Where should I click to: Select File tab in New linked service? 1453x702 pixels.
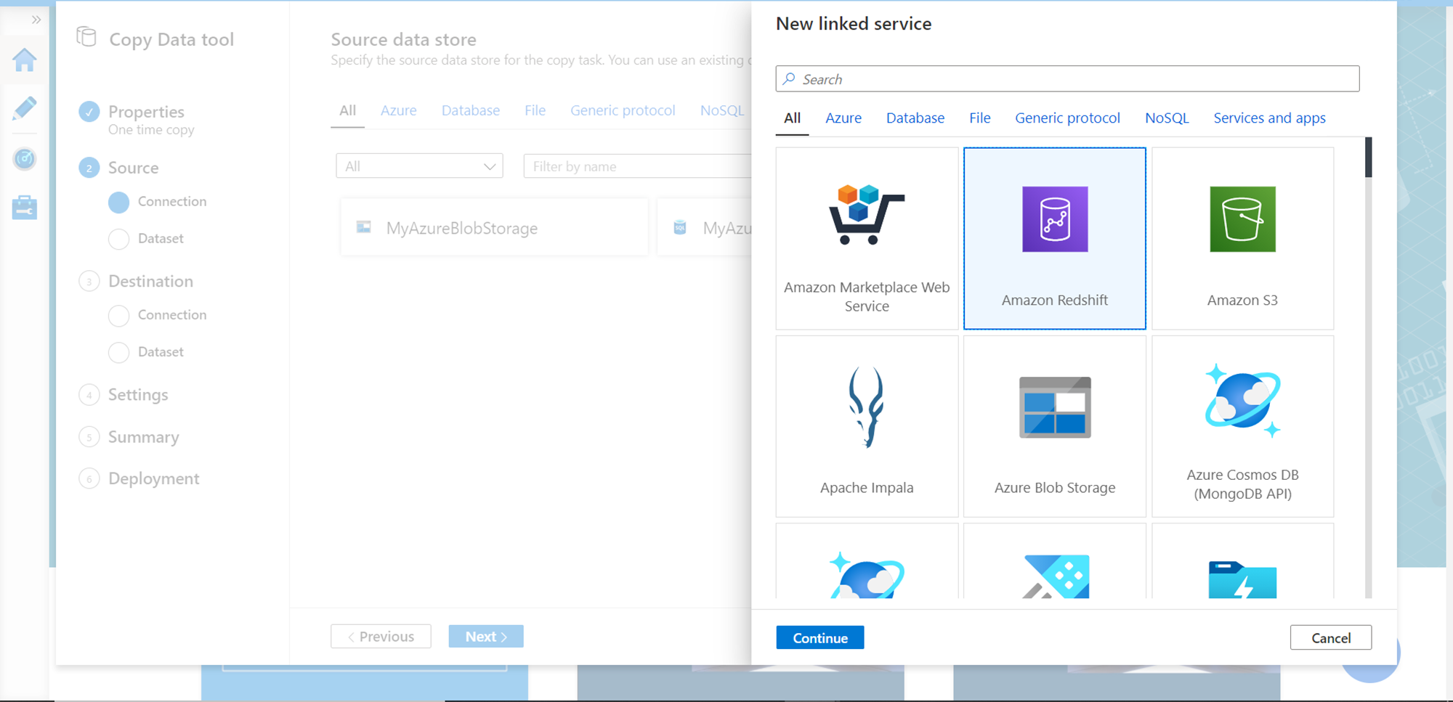coord(980,118)
